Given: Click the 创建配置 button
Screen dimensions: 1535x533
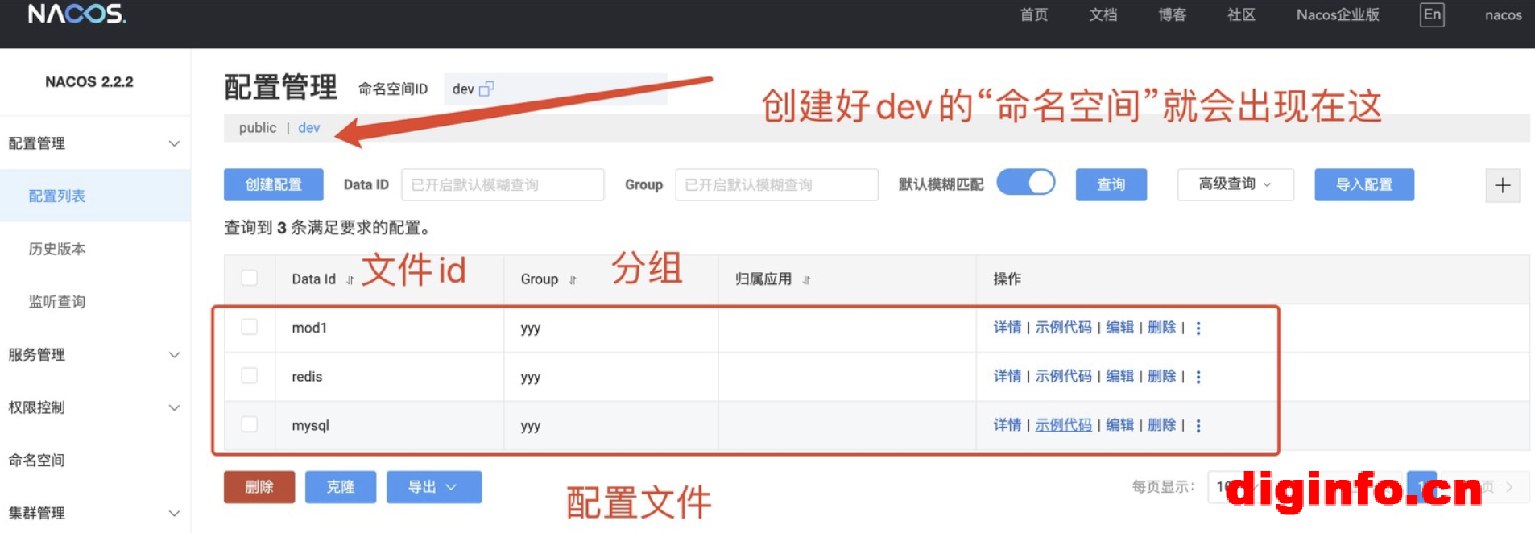Looking at the screenshot, I should pyautogui.click(x=274, y=184).
